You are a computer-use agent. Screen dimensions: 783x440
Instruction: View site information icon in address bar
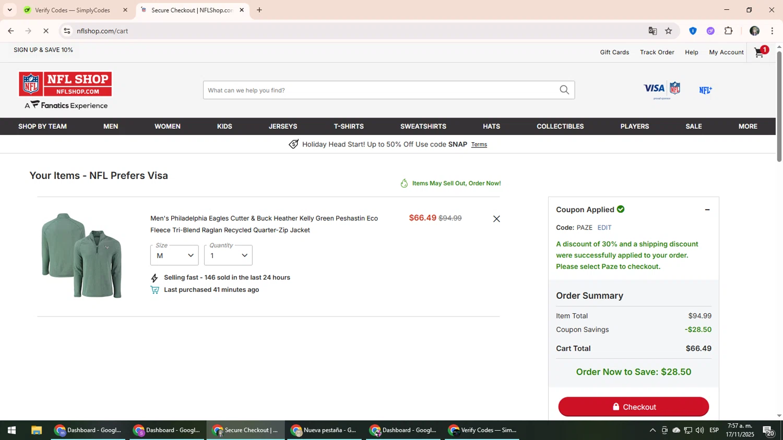[67, 31]
